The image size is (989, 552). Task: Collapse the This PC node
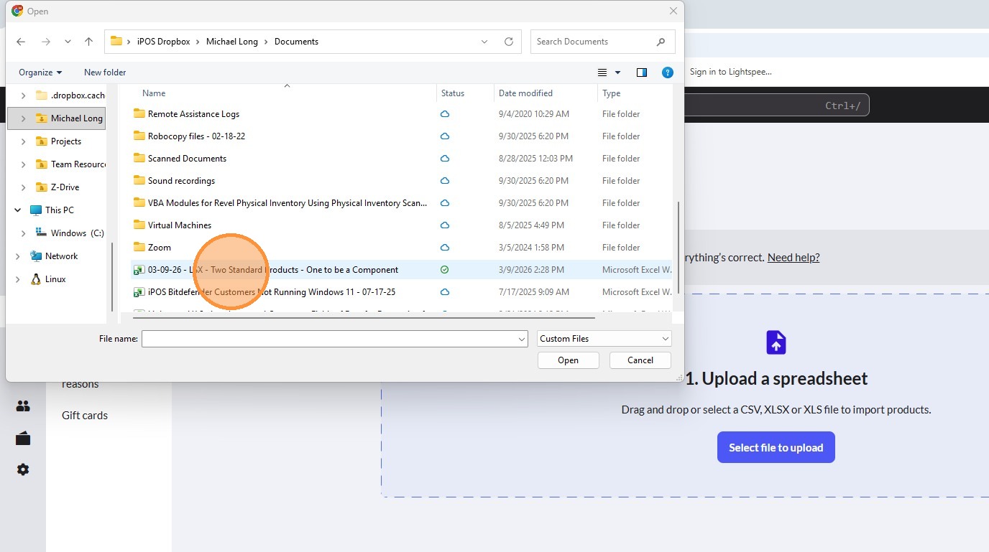tap(17, 210)
